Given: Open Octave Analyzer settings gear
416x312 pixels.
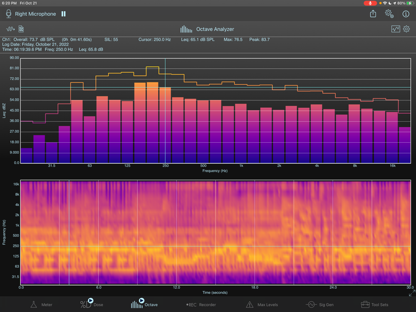Looking at the screenshot, I should 406,29.
